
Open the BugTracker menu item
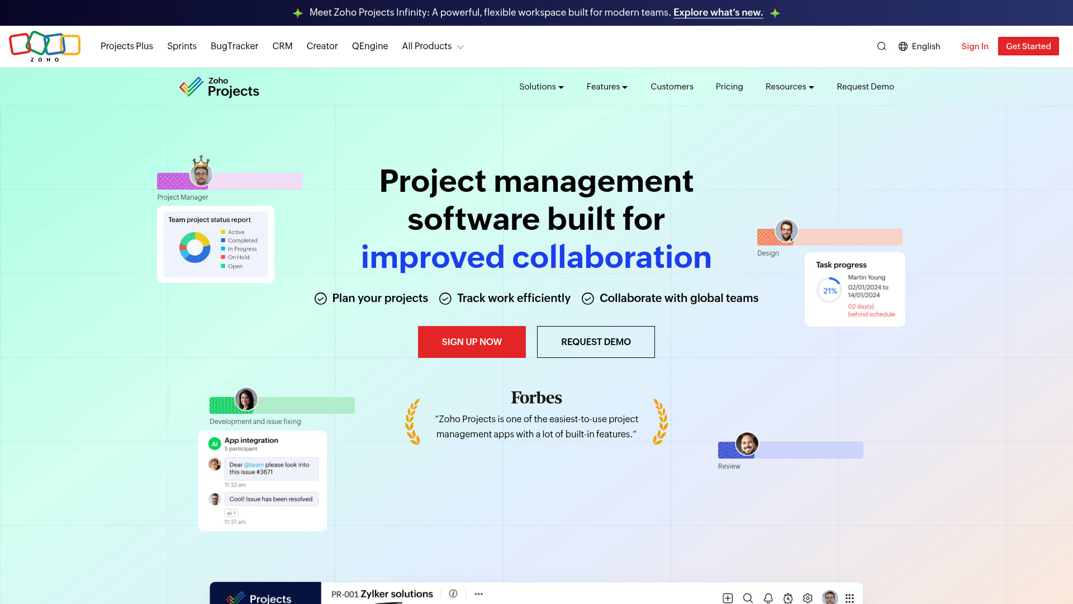[x=234, y=46]
